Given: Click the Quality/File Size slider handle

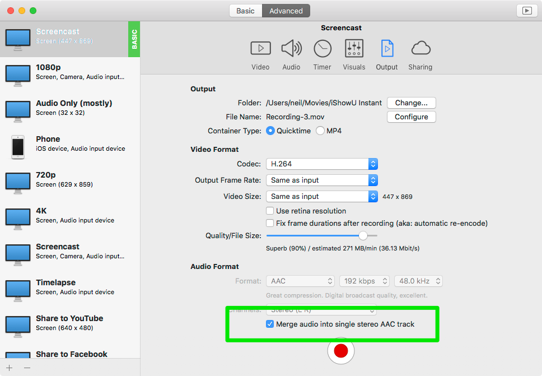Looking at the screenshot, I should tap(363, 236).
